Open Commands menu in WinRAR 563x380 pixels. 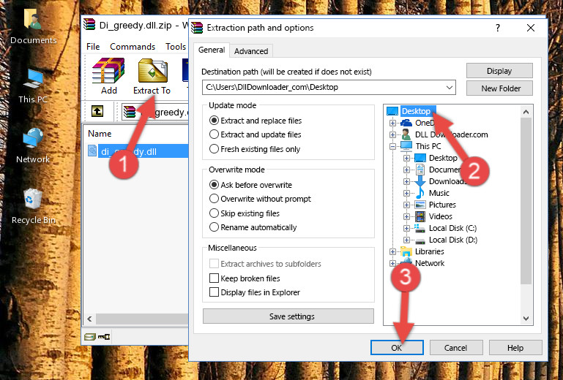(x=133, y=47)
